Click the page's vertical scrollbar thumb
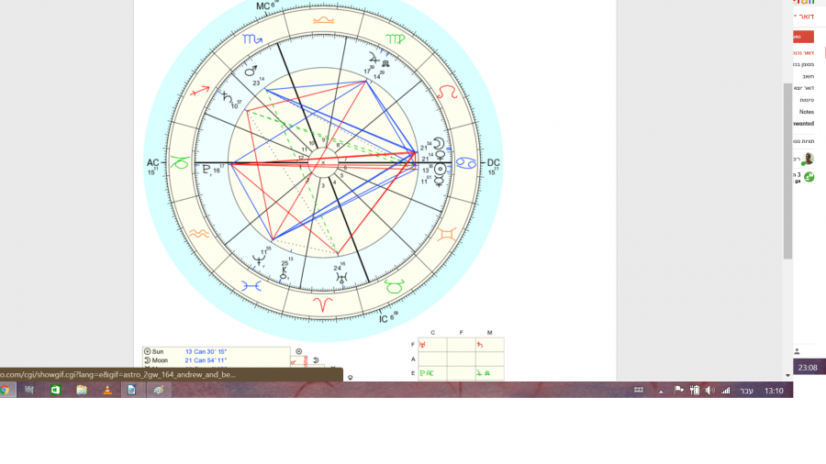Screen dimensions: 826x464 tap(787, 171)
